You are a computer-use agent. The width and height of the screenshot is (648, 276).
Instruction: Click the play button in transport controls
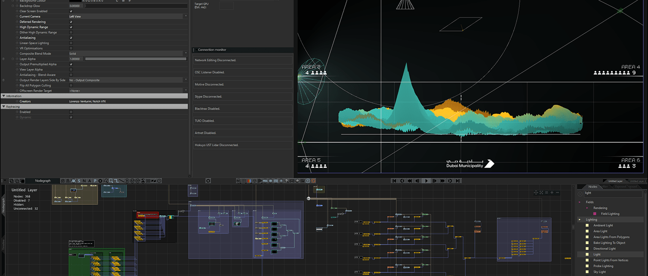pos(426,180)
